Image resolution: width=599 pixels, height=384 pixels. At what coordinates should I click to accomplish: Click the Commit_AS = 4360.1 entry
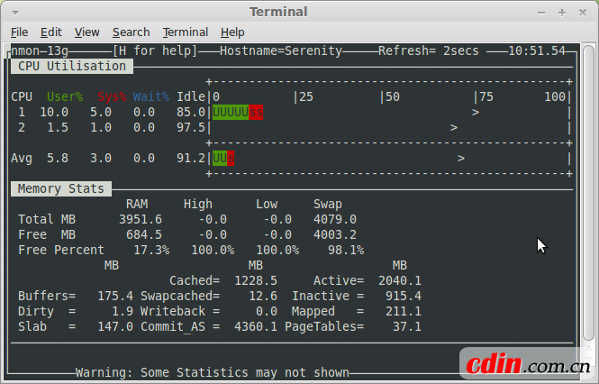tap(209, 327)
